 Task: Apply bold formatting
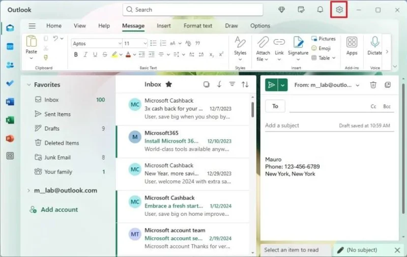(x=76, y=54)
